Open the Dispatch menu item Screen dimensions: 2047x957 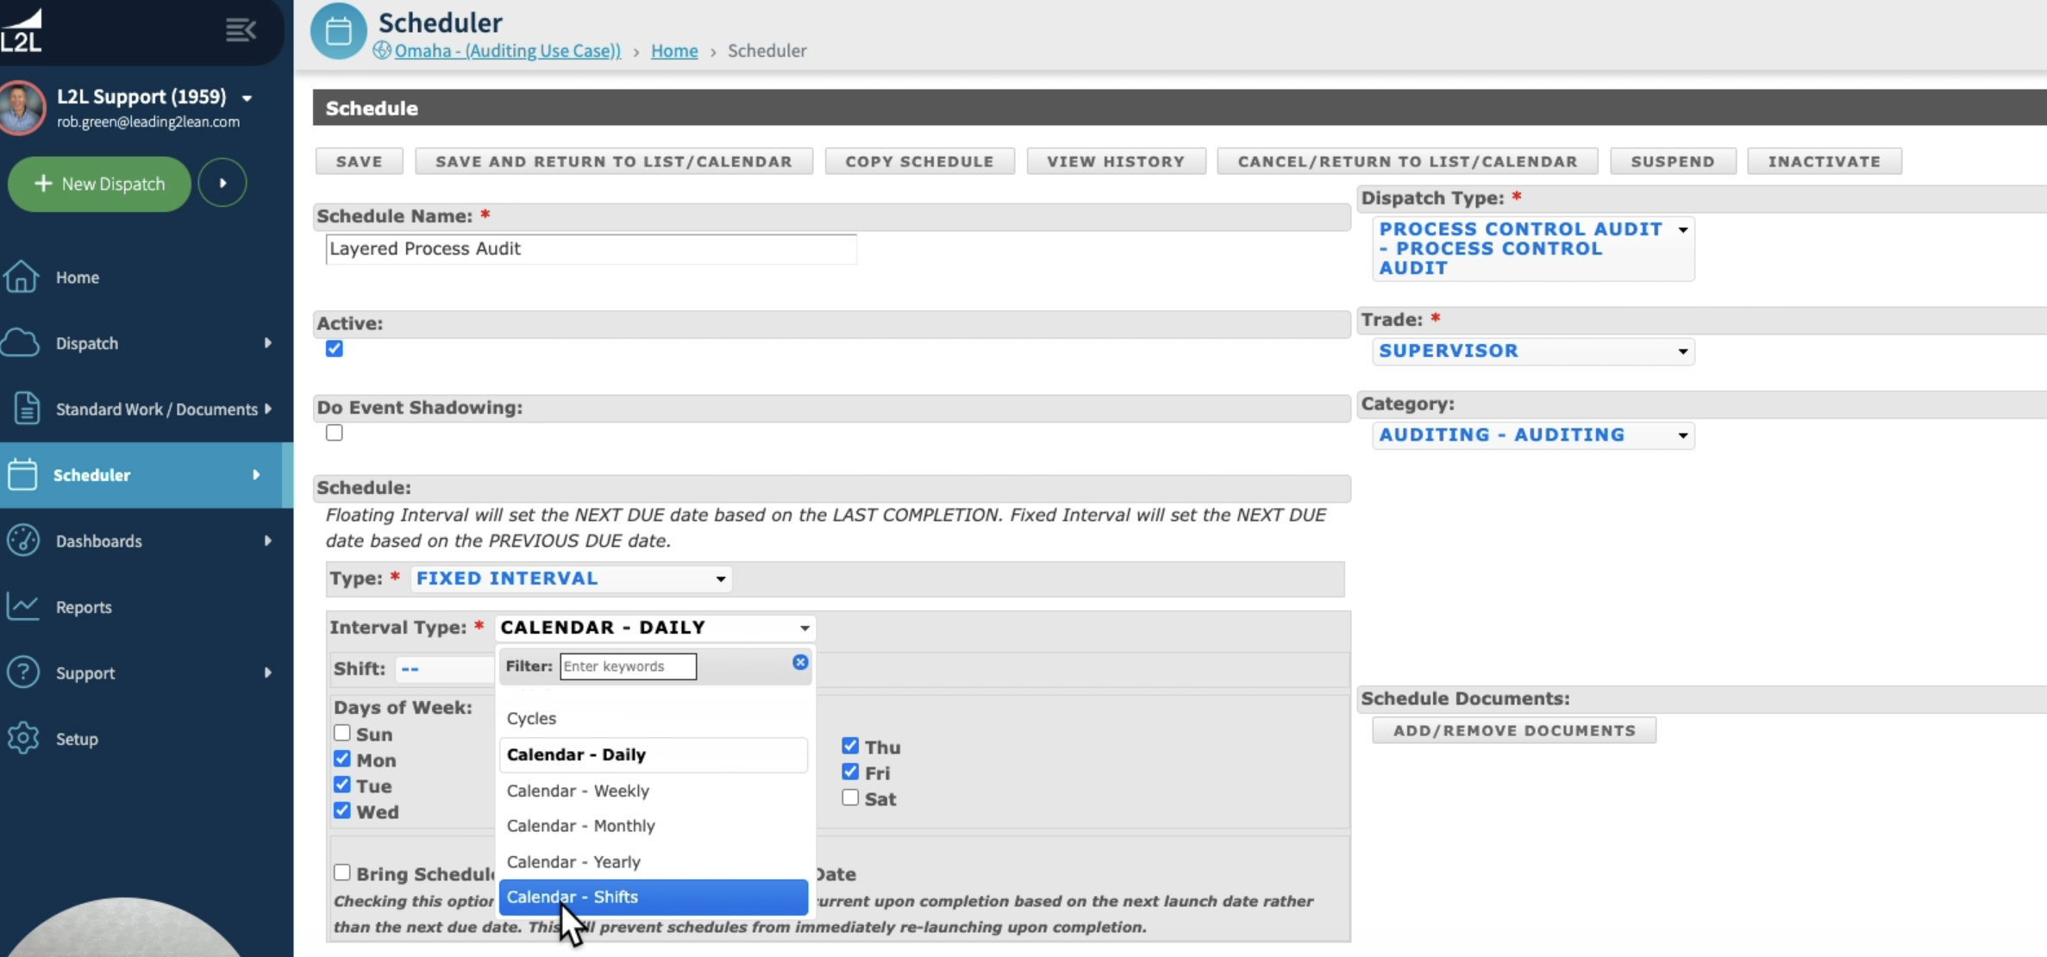(x=87, y=343)
